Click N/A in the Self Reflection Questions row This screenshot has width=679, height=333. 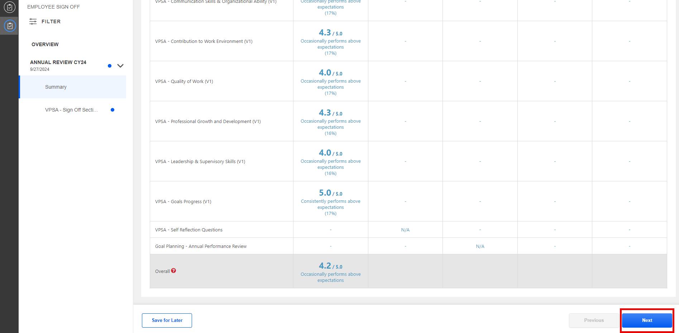point(405,230)
